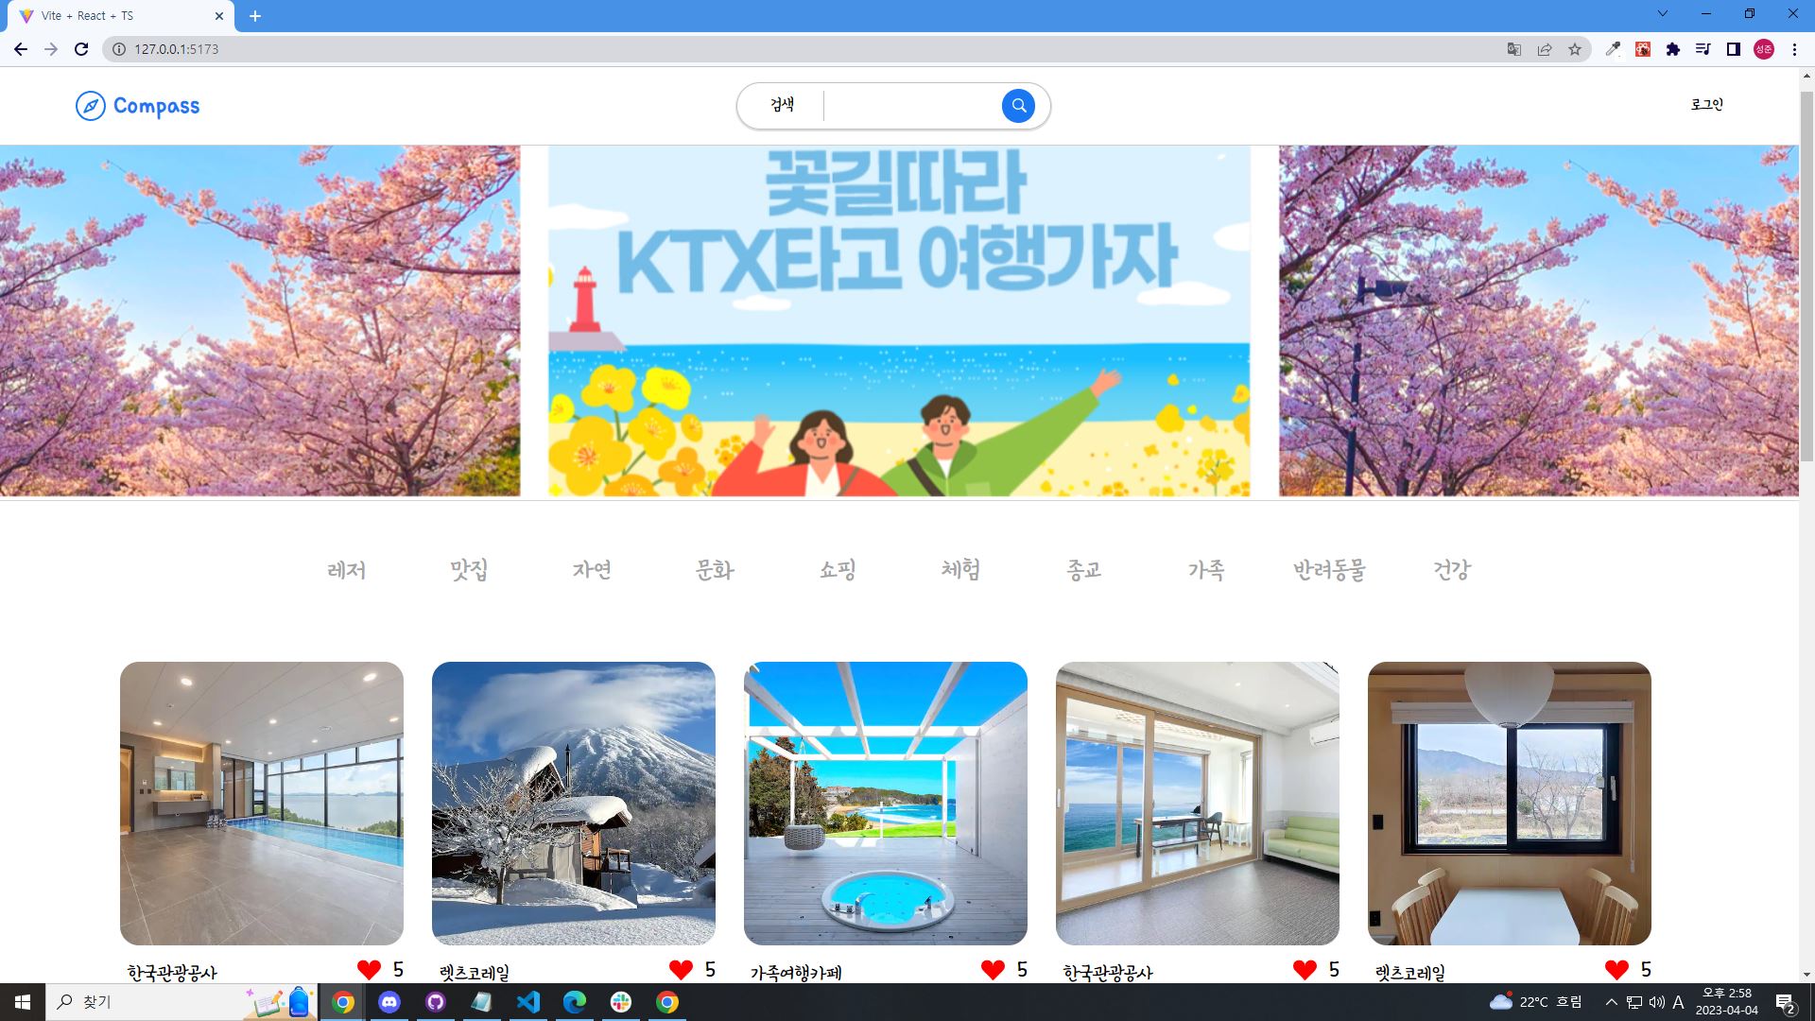Open the notification center icon

tap(1786, 1003)
